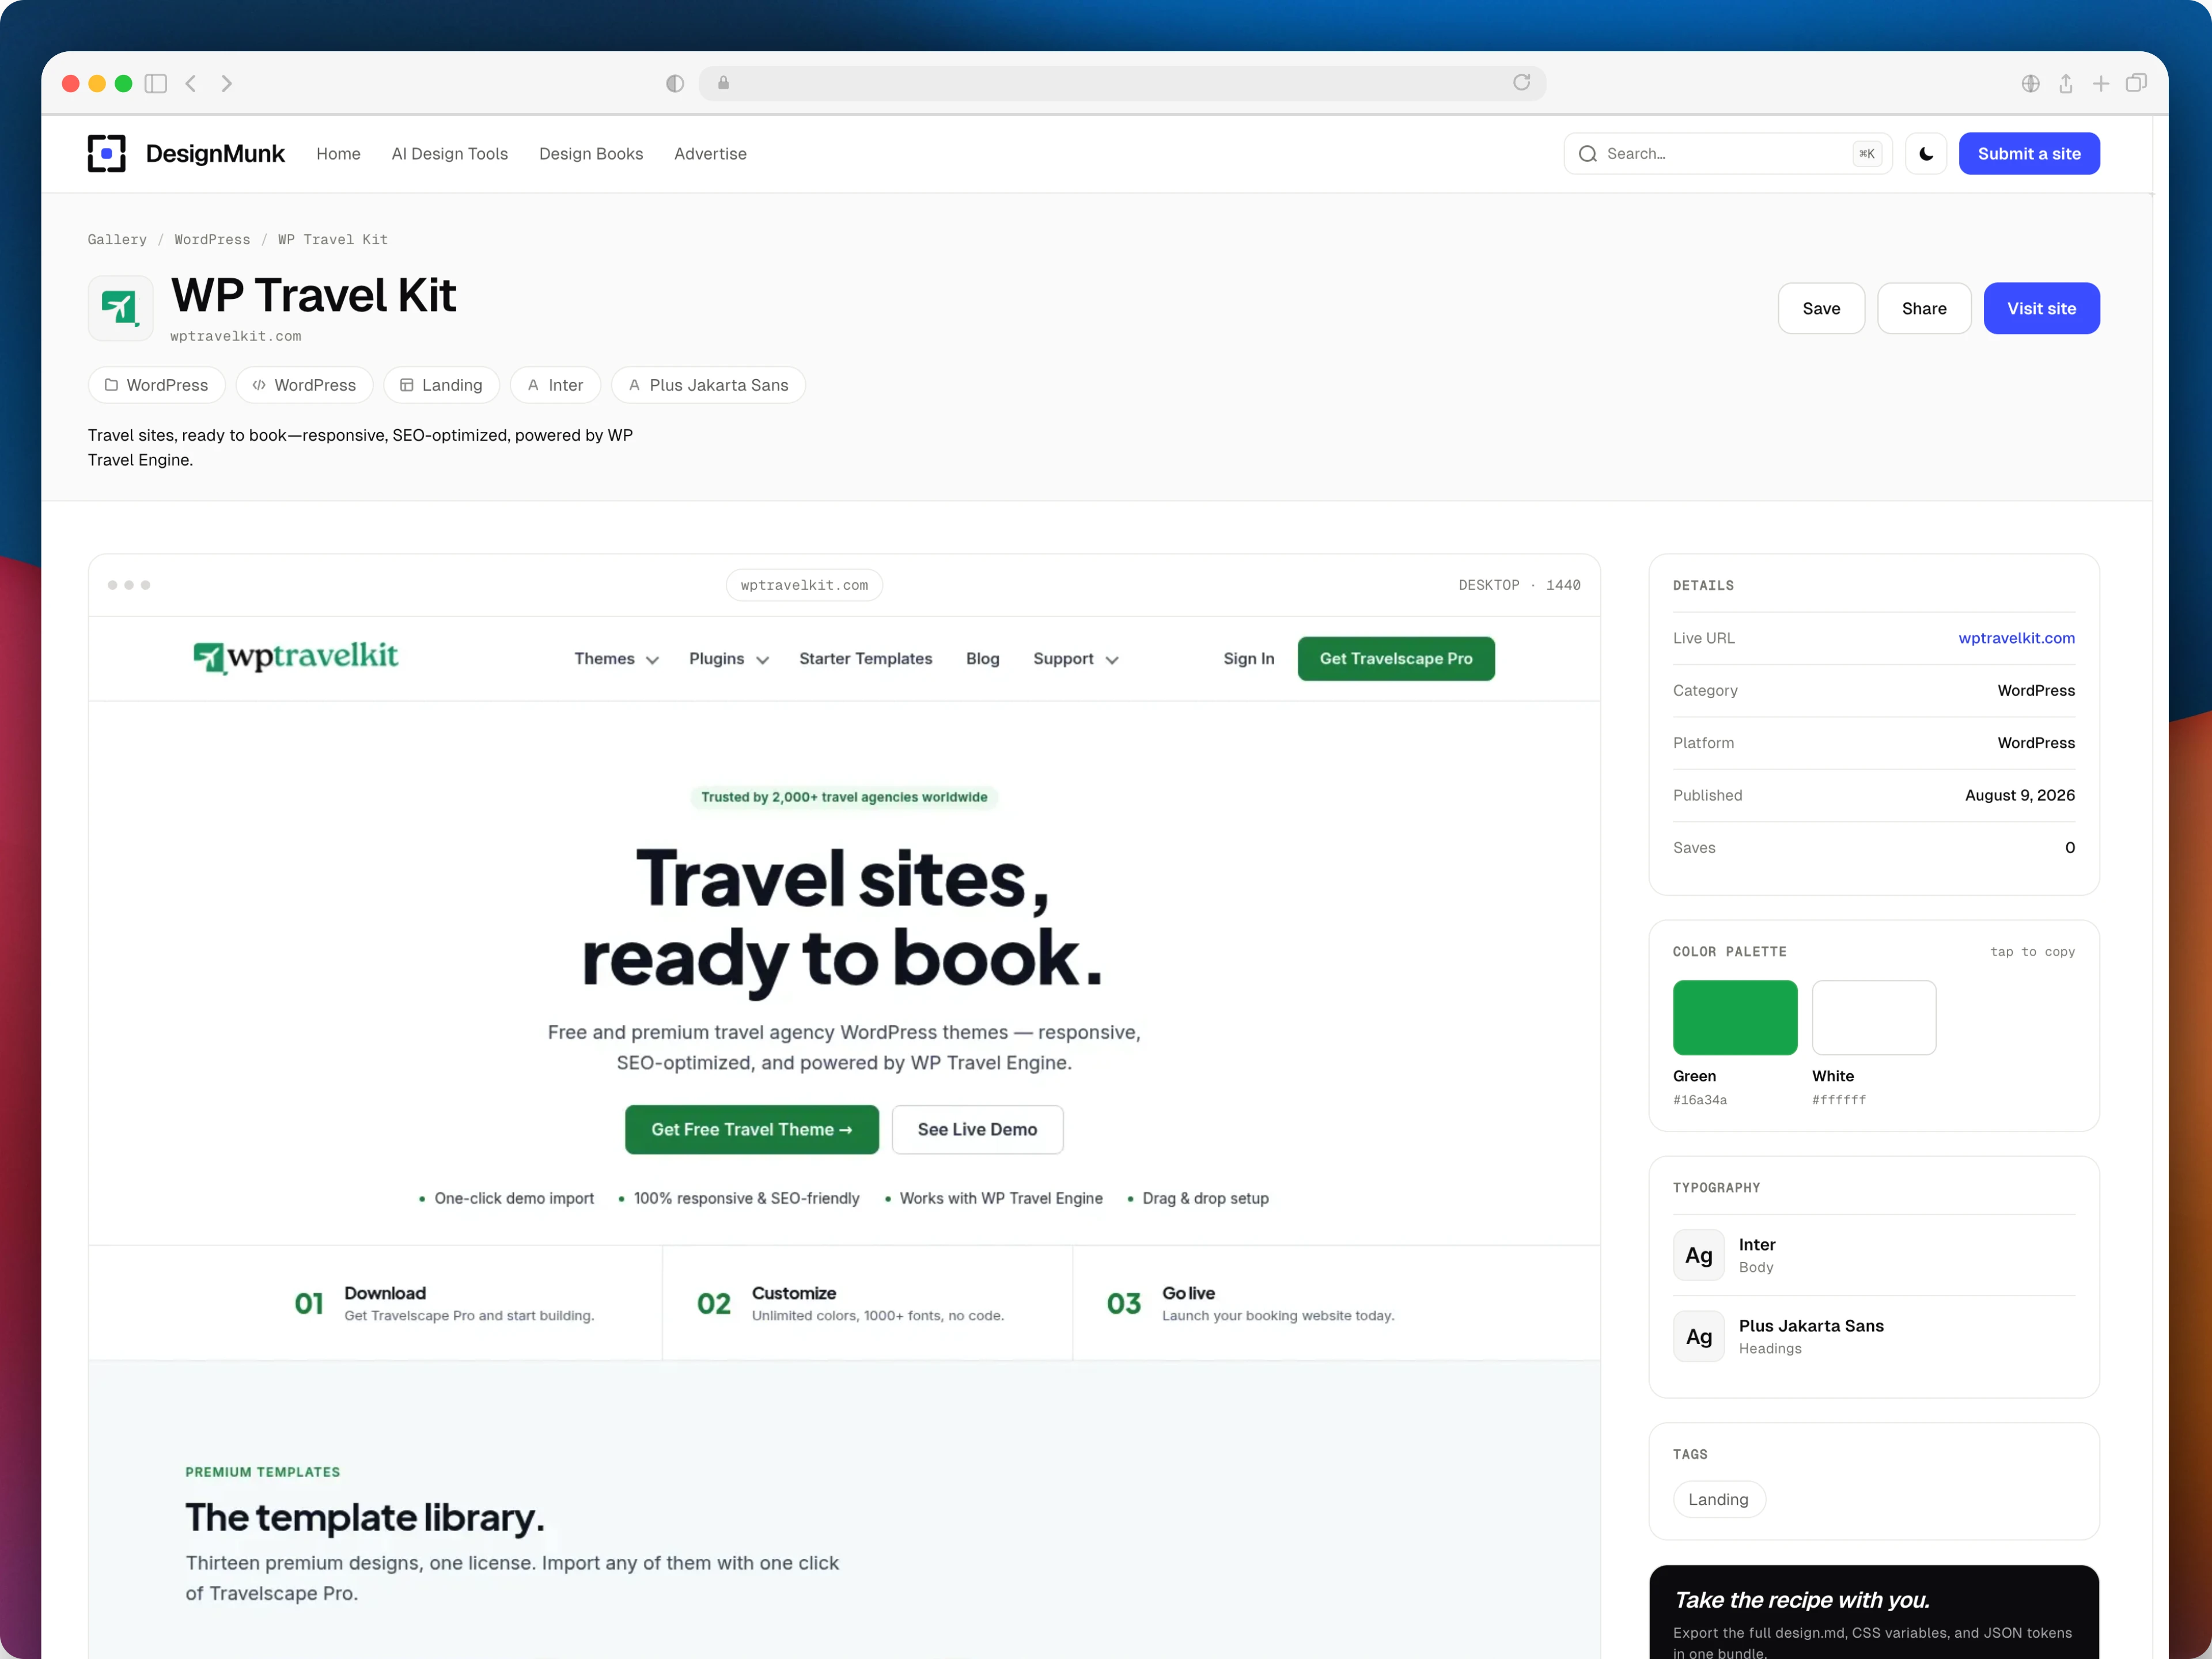The image size is (2212, 1659).
Task: Open the wptravelkit.com Live URL link
Action: pyautogui.click(x=2016, y=638)
